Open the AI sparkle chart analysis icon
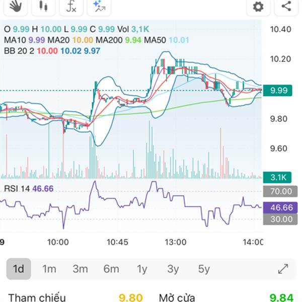This screenshot has width=302, height=302. (x=99, y=7)
